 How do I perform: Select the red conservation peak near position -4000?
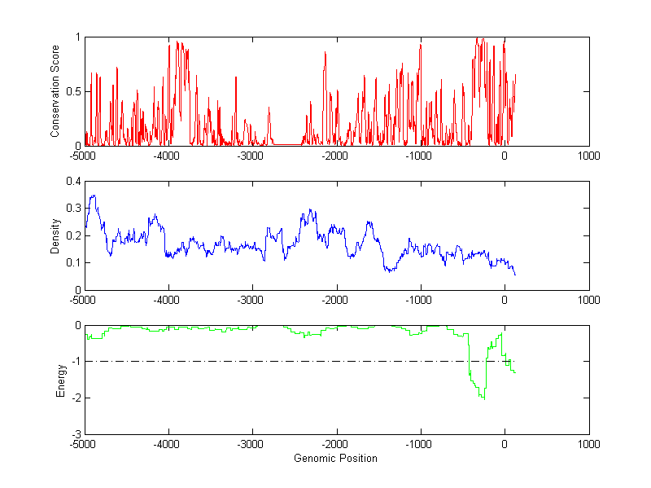pyautogui.click(x=178, y=43)
